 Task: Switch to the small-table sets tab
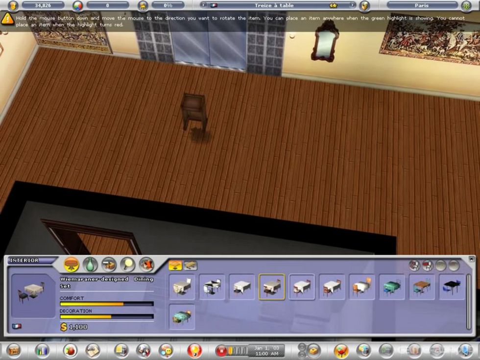pyautogui.click(x=175, y=265)
